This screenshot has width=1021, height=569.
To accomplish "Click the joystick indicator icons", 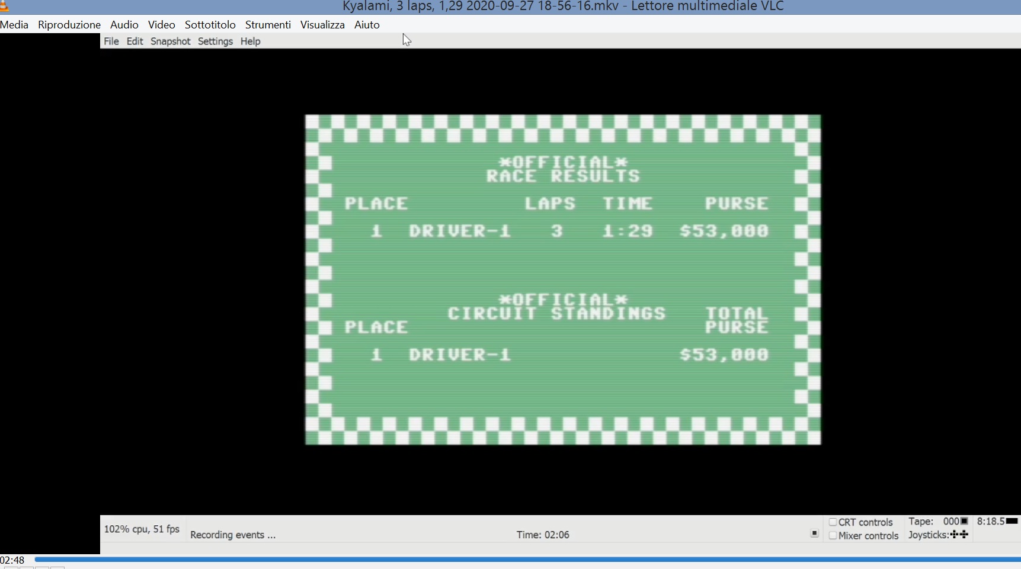I will pos(959,535).
